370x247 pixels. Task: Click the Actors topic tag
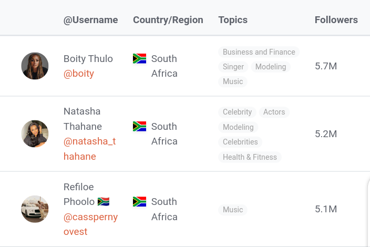[274, 112]
